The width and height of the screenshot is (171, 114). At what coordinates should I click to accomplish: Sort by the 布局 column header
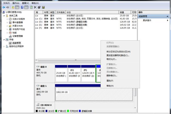(x=46, y=12)
